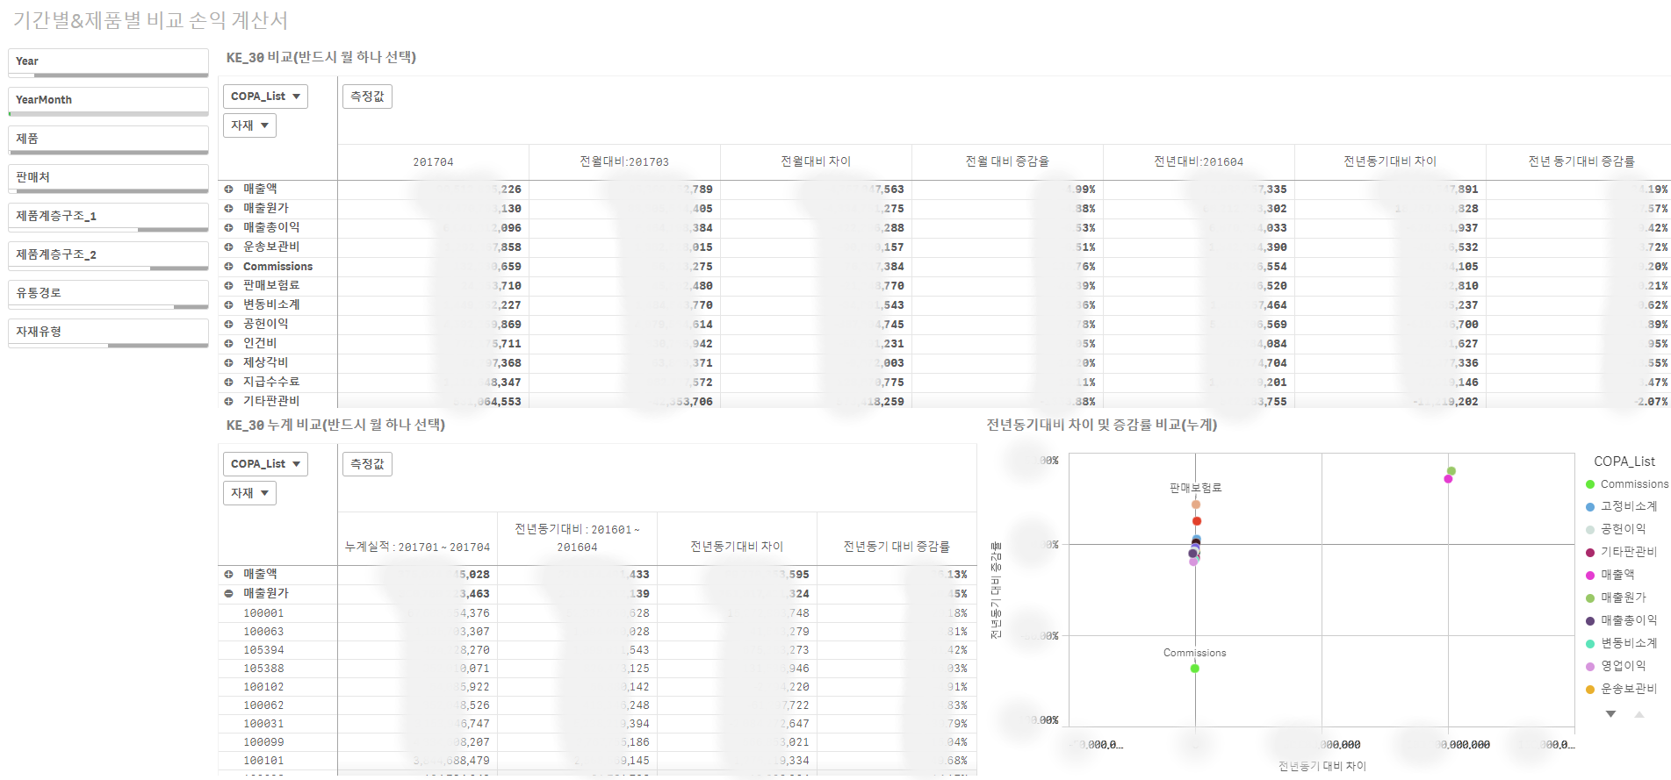The width and height of the screenshot is (1671, 780).
Task: Open the YearMonth filter pane
Action: (108, 101)
